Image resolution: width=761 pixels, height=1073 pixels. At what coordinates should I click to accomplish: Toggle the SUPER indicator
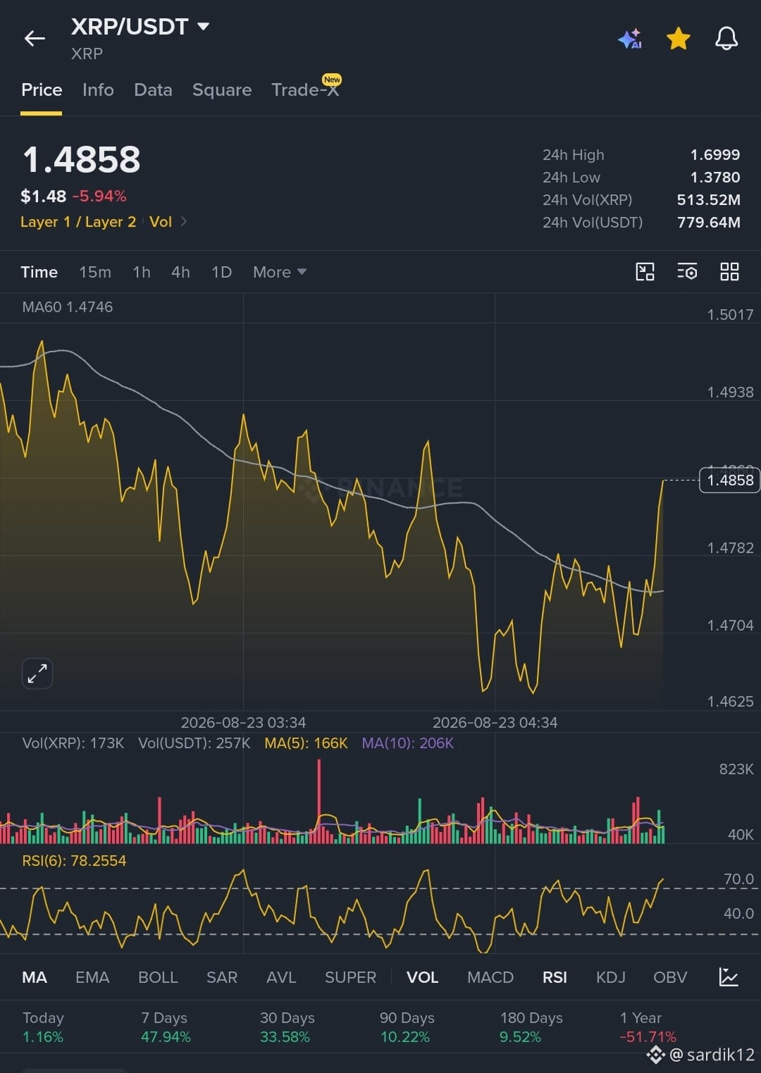point(350,977)
